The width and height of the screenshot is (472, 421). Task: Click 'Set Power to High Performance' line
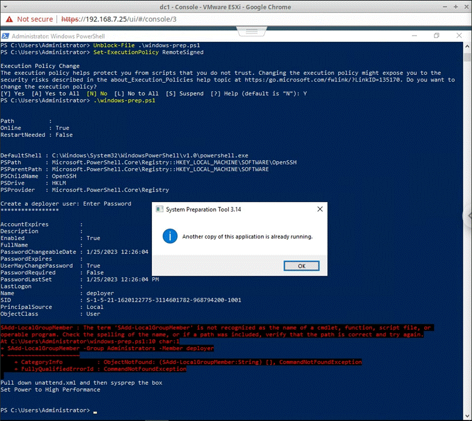(50, 390)
